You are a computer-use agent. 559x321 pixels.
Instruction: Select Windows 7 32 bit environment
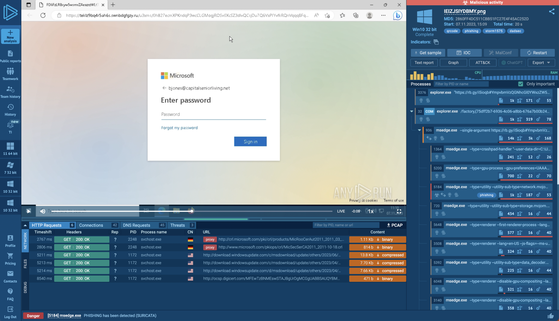pyautogui.click(x=10, y=168)
